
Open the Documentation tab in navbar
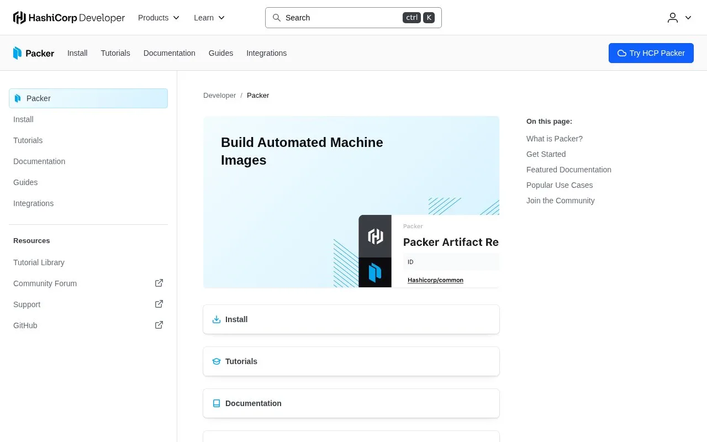click(170, 53)
